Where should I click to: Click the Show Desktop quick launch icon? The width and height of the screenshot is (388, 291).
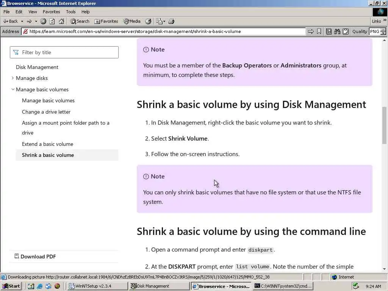(x=31, y=286)
